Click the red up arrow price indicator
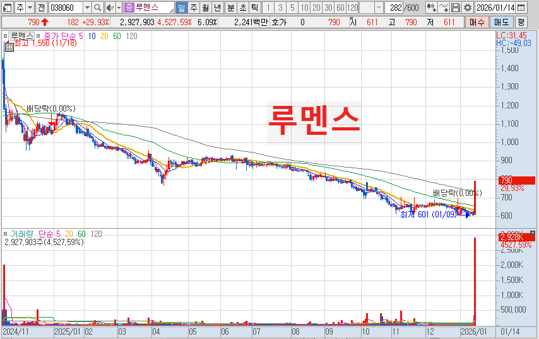 (x=45, y=22)
